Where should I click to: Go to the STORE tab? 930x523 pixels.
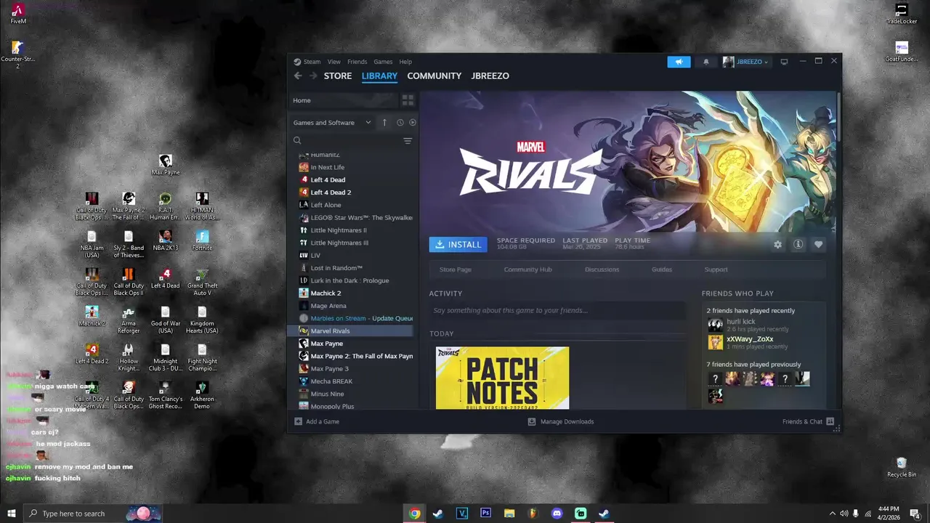pos(338,76)
